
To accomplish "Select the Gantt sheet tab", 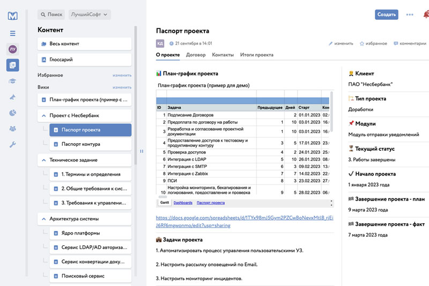I will click(x=165, y=202).
